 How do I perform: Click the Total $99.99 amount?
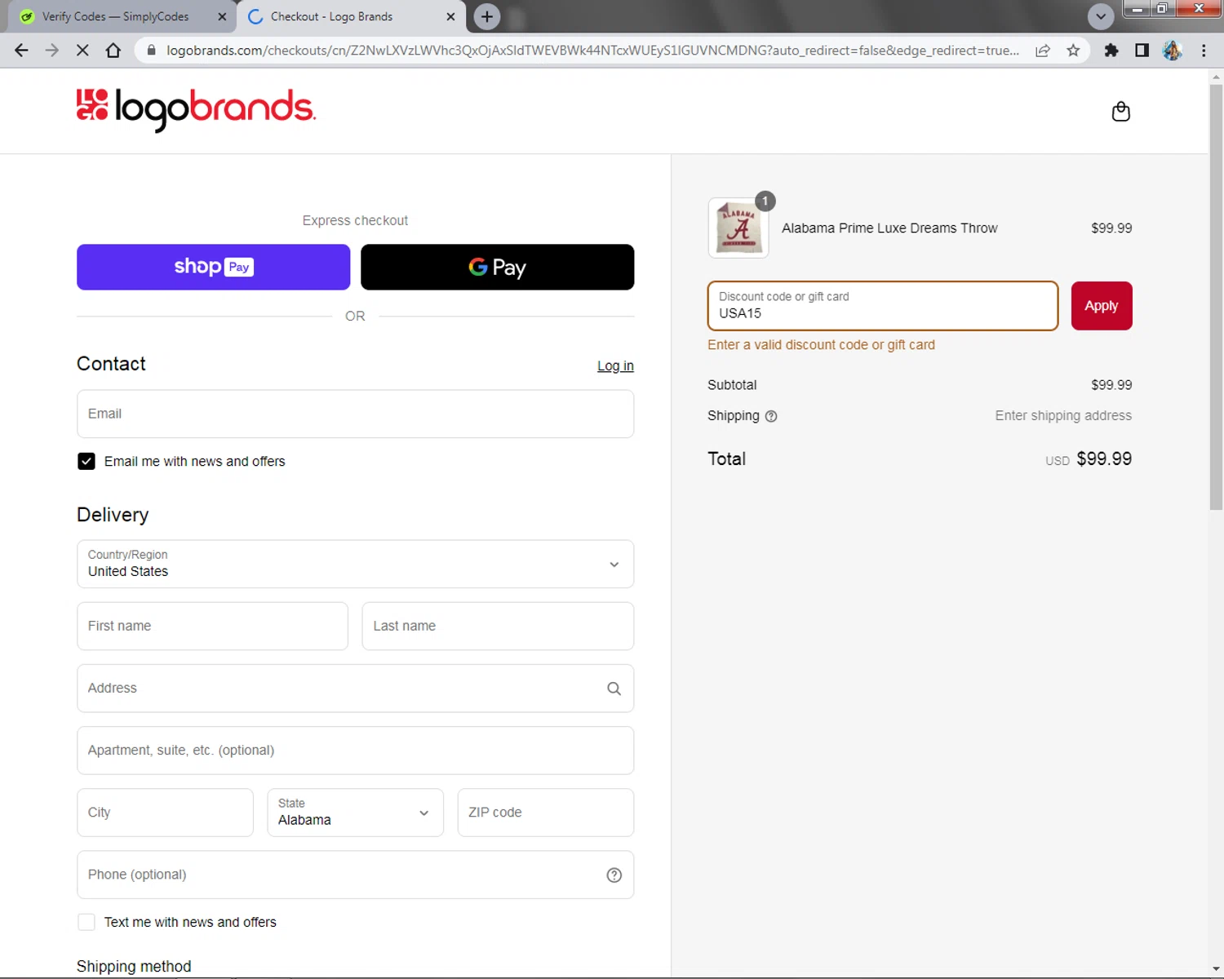coord(1104,459)
